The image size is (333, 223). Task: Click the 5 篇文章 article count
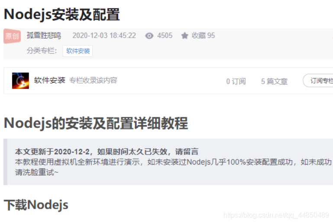point(274,81)
